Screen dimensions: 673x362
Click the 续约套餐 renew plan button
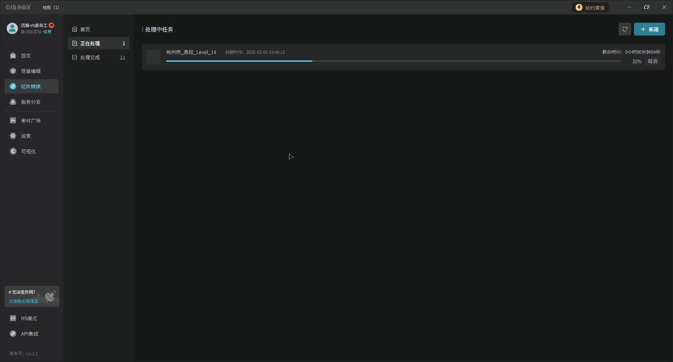click(x=590, y=8)
